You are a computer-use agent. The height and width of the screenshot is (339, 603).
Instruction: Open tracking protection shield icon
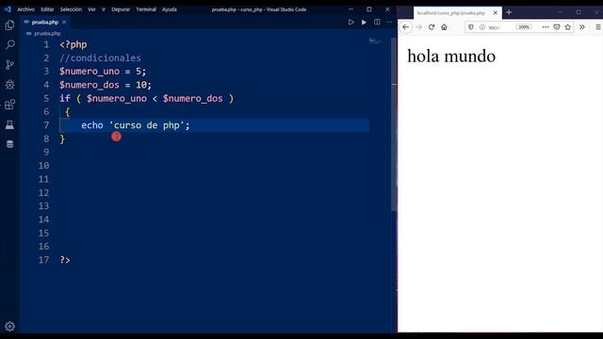471,27
